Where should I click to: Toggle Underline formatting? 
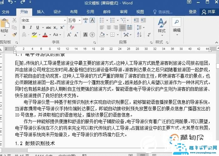coord(38,27)
